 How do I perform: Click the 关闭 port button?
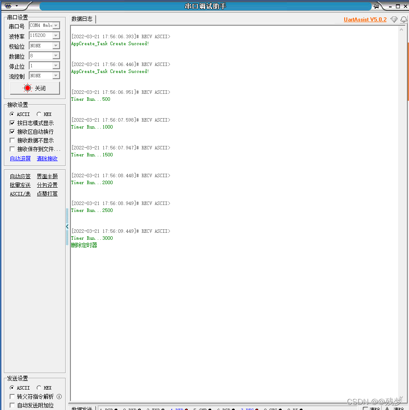pyautogui.click(x=35, y=88)
